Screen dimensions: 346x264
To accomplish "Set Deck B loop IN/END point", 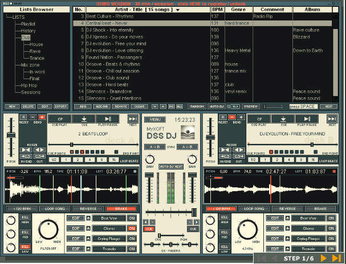I will coord(225,156).
